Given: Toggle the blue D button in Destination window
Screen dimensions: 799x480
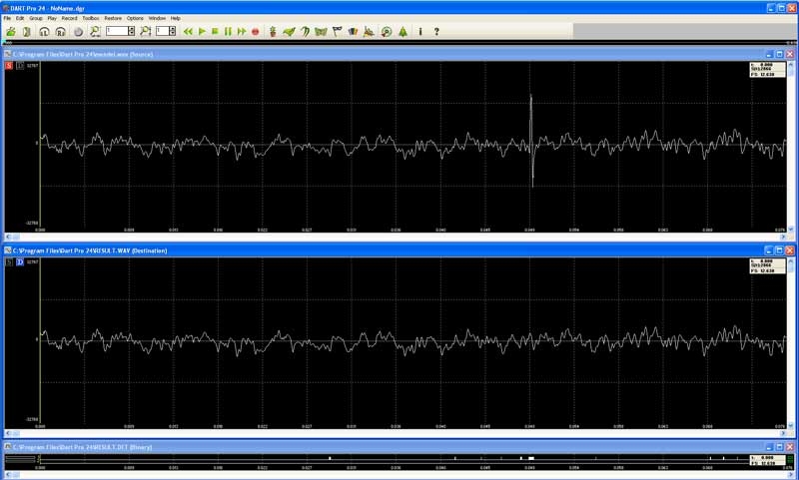Looking at the screenshot, I should point(20,262).
